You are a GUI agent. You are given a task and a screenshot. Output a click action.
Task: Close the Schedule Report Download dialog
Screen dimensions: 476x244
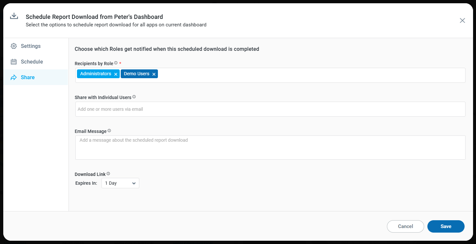click(462, 21)
